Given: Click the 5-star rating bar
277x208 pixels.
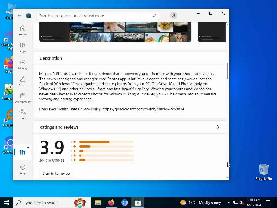Looking at the screenshot, I should pyautogui.click(x=106, y=142).
